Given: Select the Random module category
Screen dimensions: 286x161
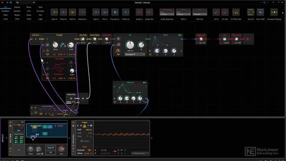Looking at the screenshot, I should coord(17,11).
